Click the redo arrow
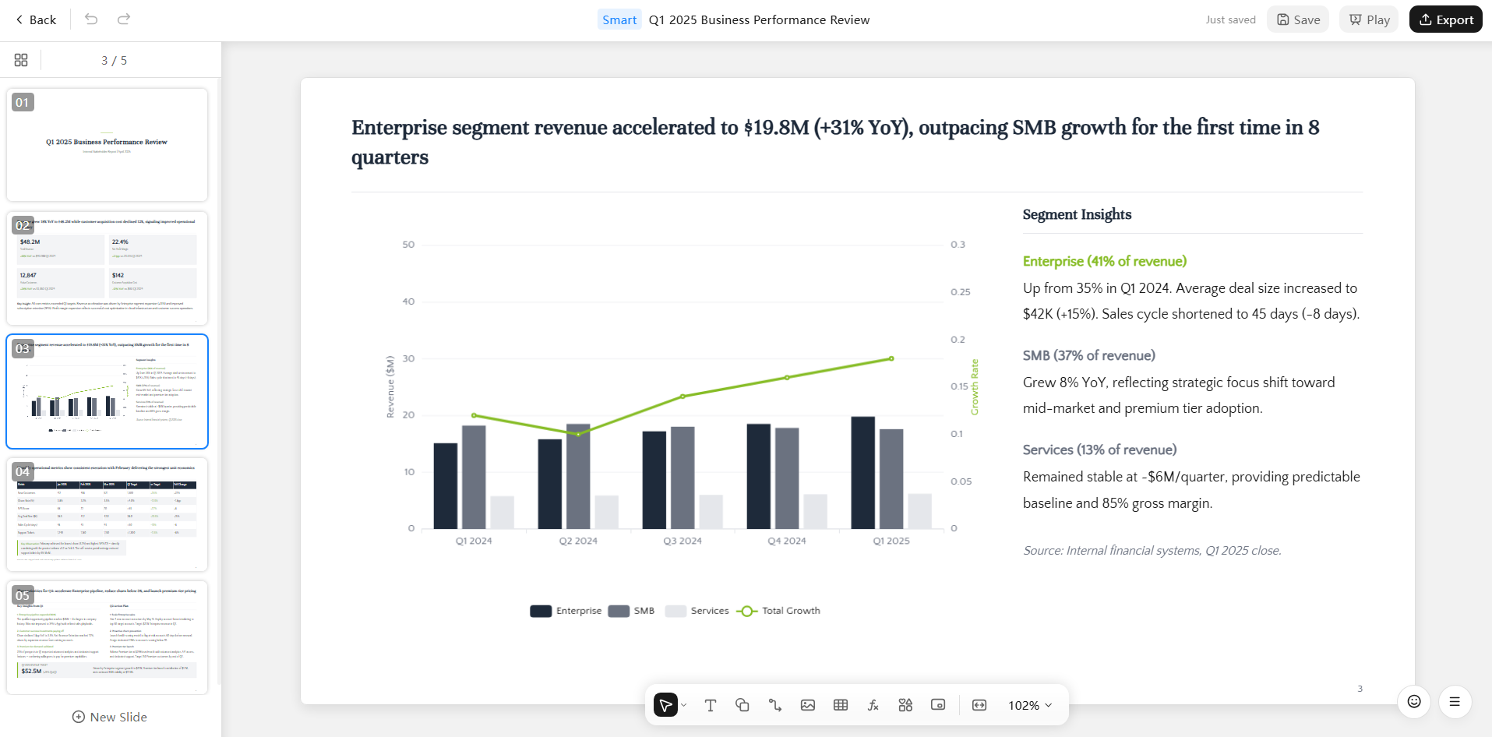The height and width of the screenshot is (737, 1492). tap(123, 19)
